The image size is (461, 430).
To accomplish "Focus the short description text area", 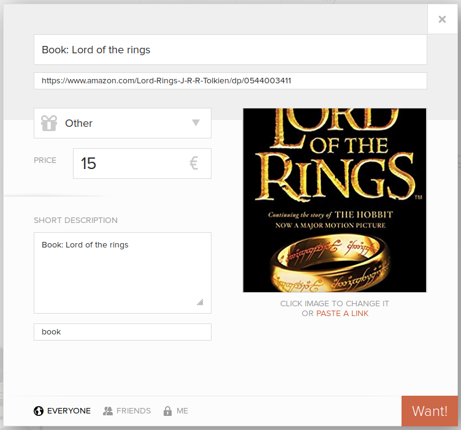I will [122, 273].
